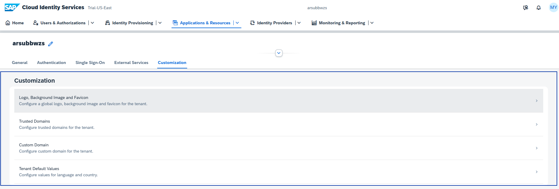Click the Cloud Identity Services title

tap(53, 7)
